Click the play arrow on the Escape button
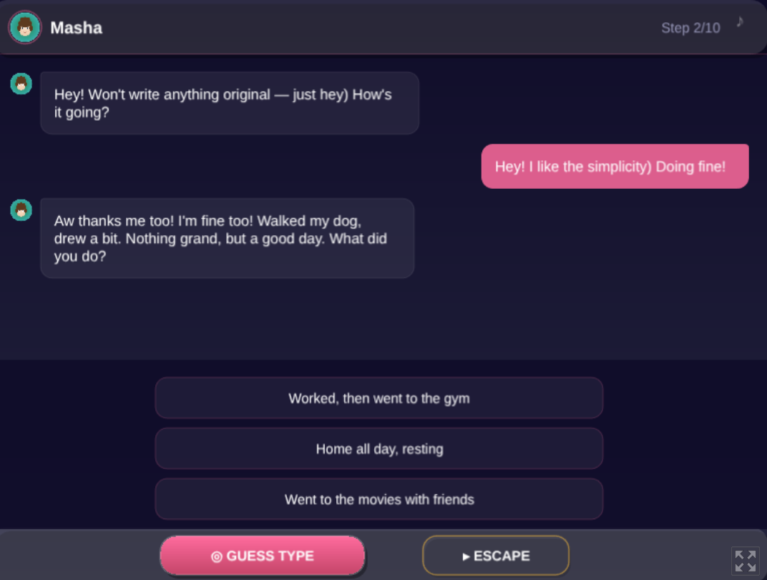 [x=466, y=556]
